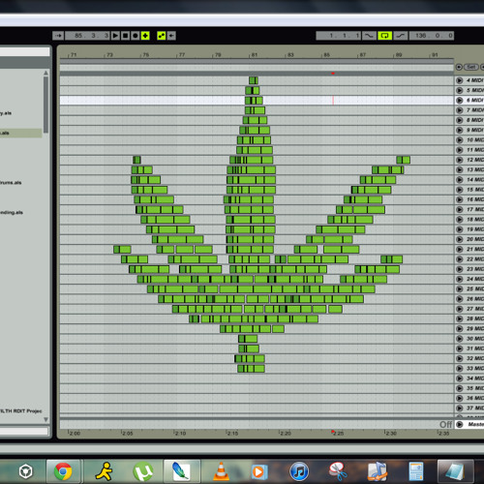
Task: Click the Punch-Out switch right of the Loop button
Action: (401, 36)
